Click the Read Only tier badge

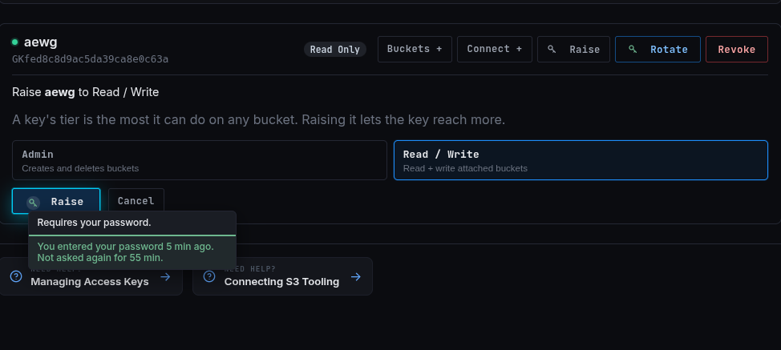click(335, 49)
